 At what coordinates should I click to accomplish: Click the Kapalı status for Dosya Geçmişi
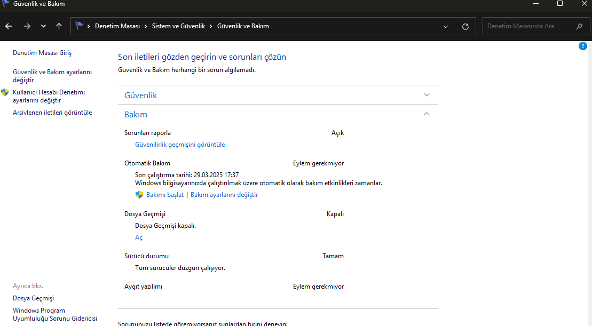[335, 214]
